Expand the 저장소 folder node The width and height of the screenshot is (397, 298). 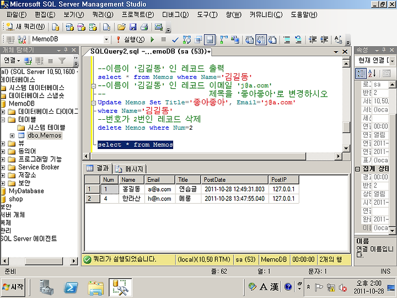[x=3, y=175]
